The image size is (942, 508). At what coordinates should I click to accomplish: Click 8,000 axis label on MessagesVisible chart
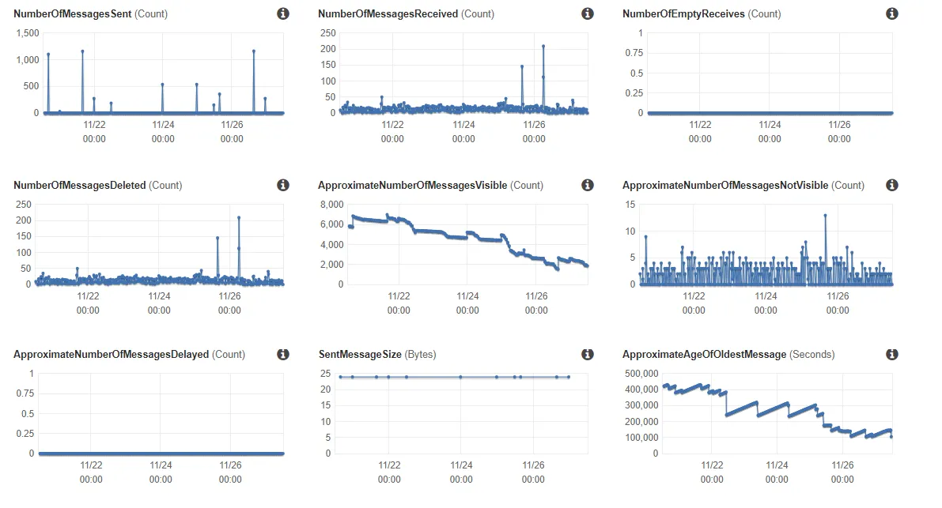coord(331,205)
